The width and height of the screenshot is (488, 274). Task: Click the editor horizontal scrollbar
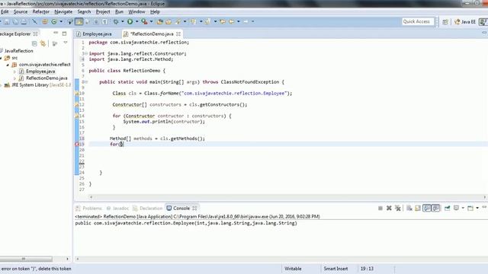(x=287, y=197)
